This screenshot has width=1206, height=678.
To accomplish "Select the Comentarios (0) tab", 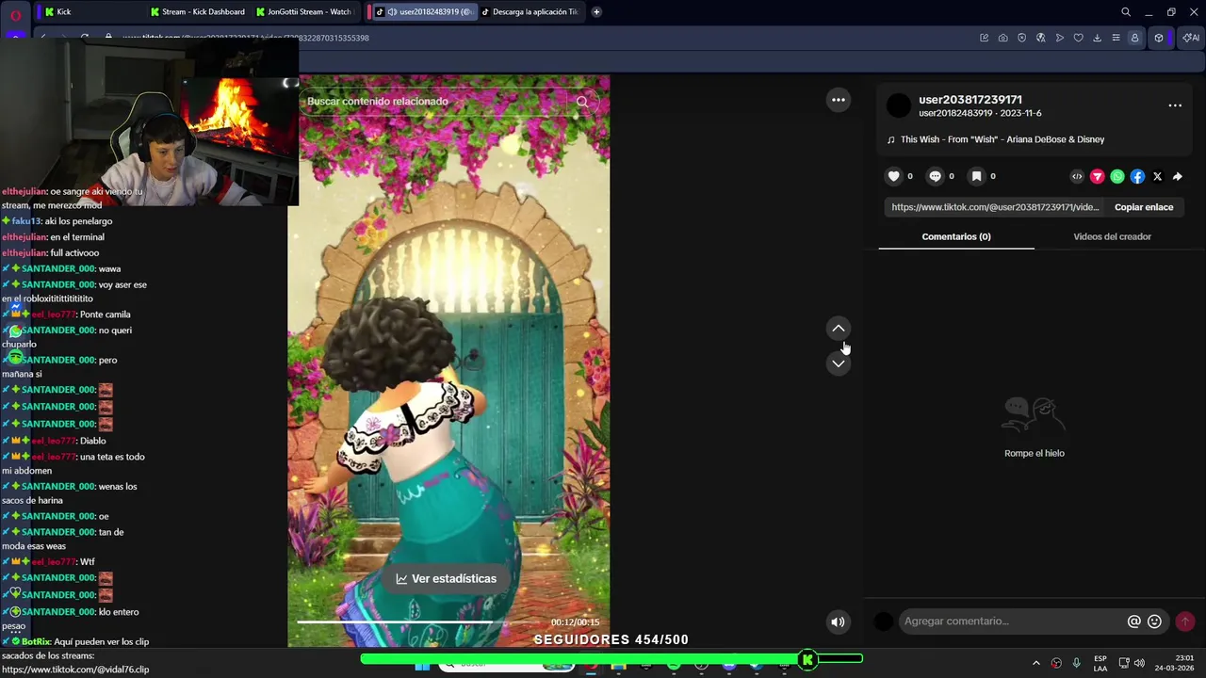I will point(956,236).
